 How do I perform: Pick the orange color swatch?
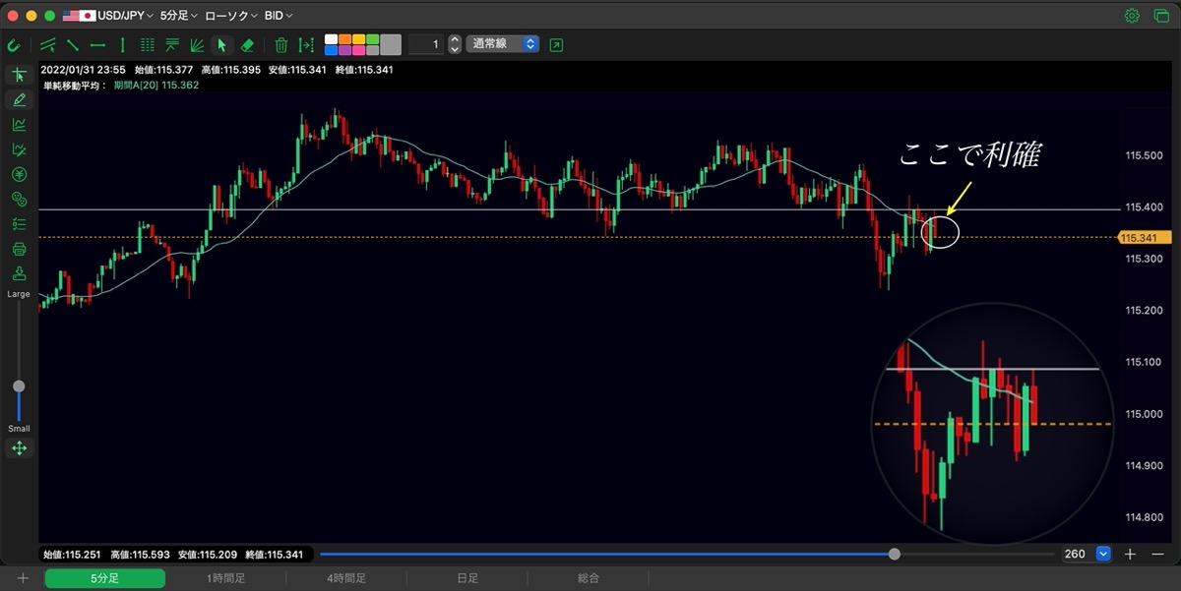pyautogui.click(x=345, y=39)
